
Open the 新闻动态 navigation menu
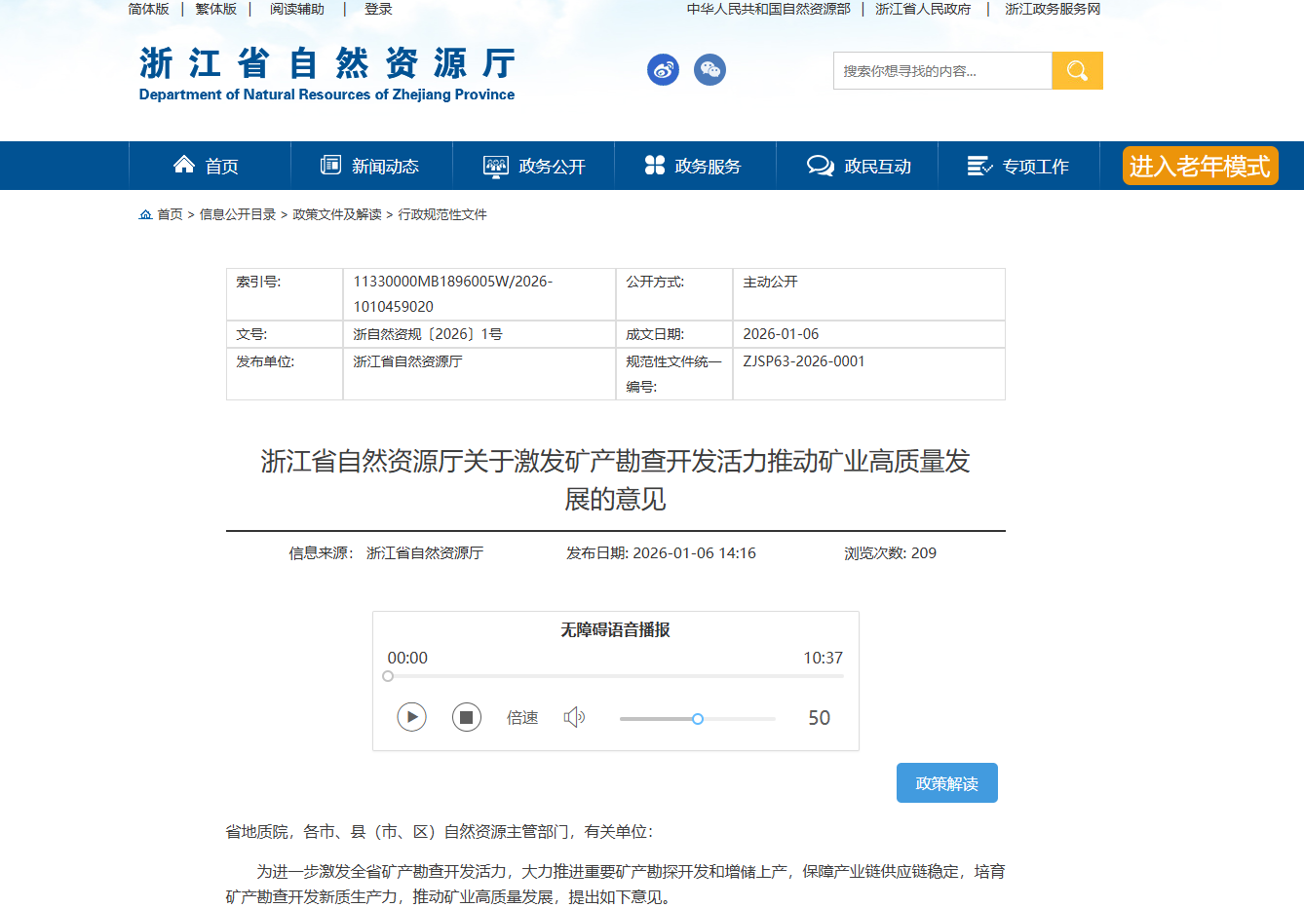pyautogui.click(x=371, y=166)
